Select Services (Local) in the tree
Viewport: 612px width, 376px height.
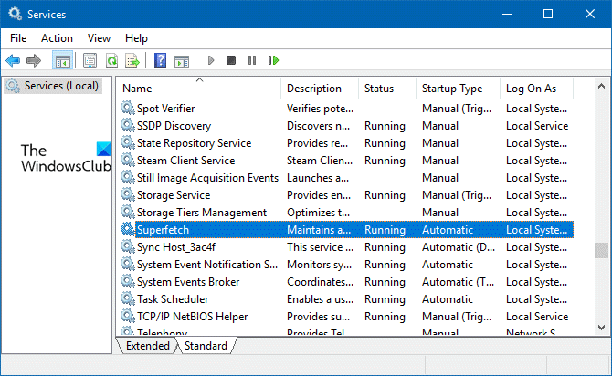pos(60,86)
